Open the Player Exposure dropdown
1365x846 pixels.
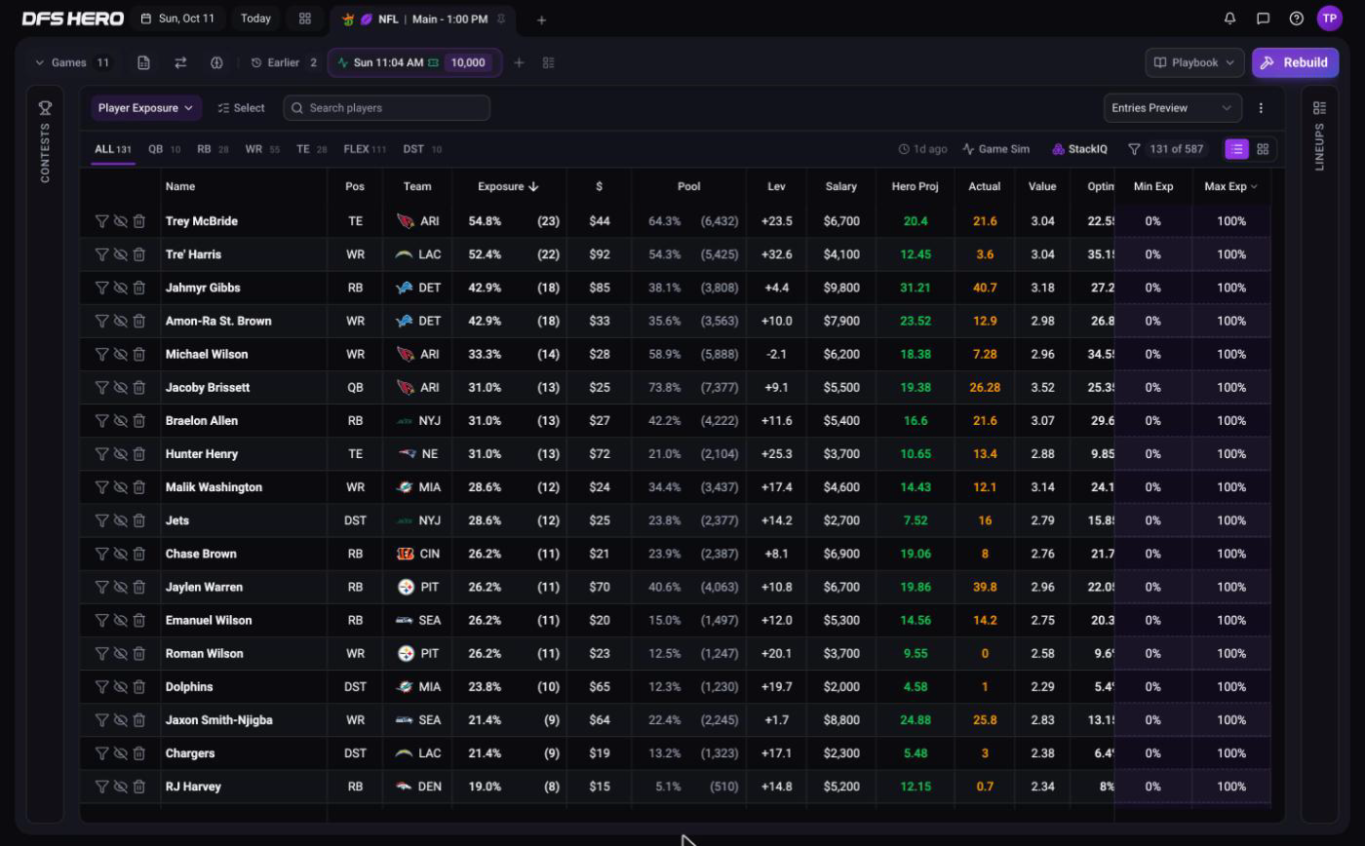[x=146, y=108]
